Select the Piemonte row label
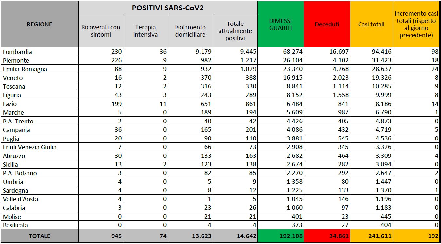441x244 pixels. pyautogui.click(x=16, y=61)
